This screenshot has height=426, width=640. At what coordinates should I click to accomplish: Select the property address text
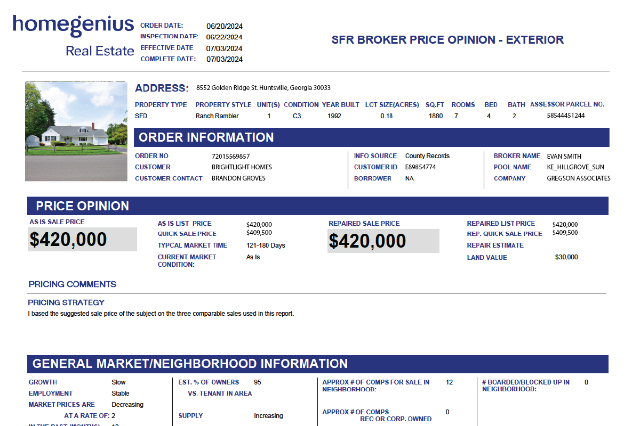[263, 88]
